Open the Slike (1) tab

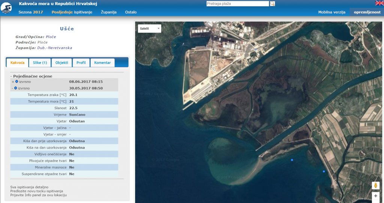[x=40, y=63]
